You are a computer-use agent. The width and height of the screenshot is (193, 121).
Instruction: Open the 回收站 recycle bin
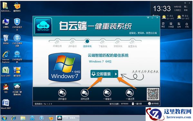(6, 40)
